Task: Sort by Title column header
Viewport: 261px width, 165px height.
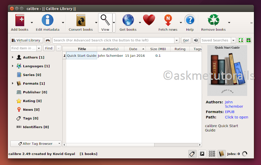Action: [82, 49]
